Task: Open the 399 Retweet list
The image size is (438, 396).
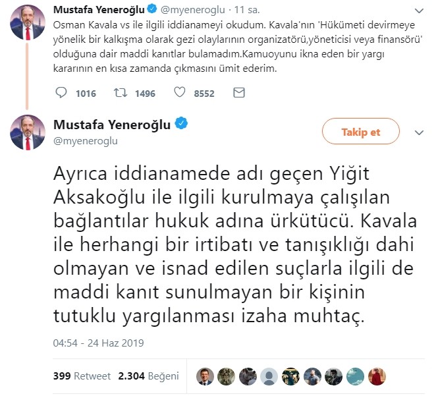Action: (x=82, y=376)
